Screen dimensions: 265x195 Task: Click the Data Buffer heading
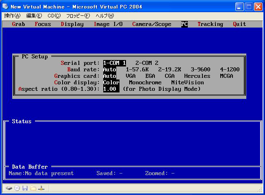pos(30,167)
